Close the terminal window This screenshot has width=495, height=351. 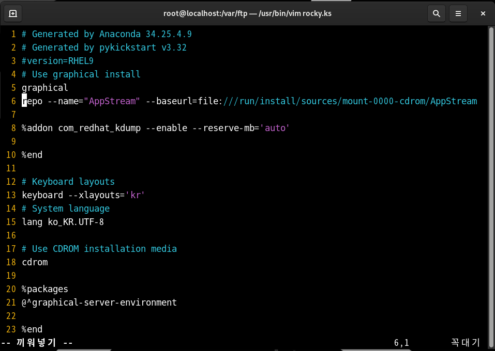click(x=483, y=13)
